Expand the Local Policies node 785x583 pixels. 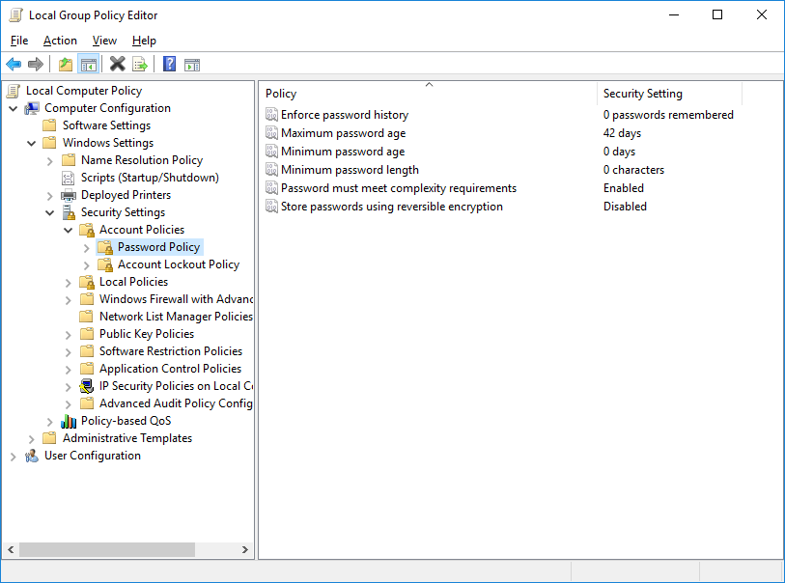point(68,281)
